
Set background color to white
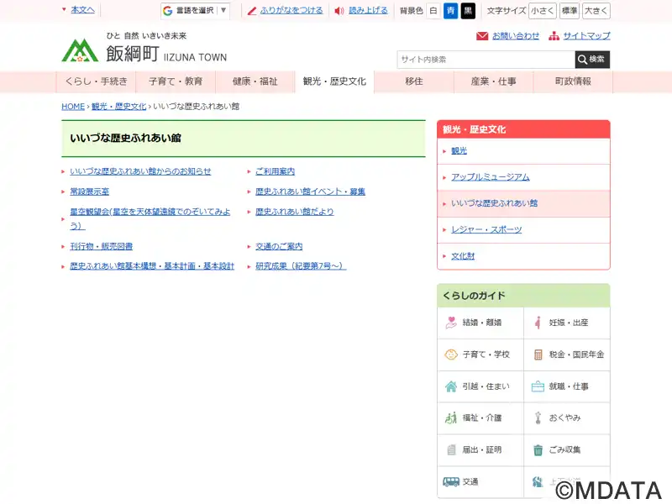(x=433, y=11)
